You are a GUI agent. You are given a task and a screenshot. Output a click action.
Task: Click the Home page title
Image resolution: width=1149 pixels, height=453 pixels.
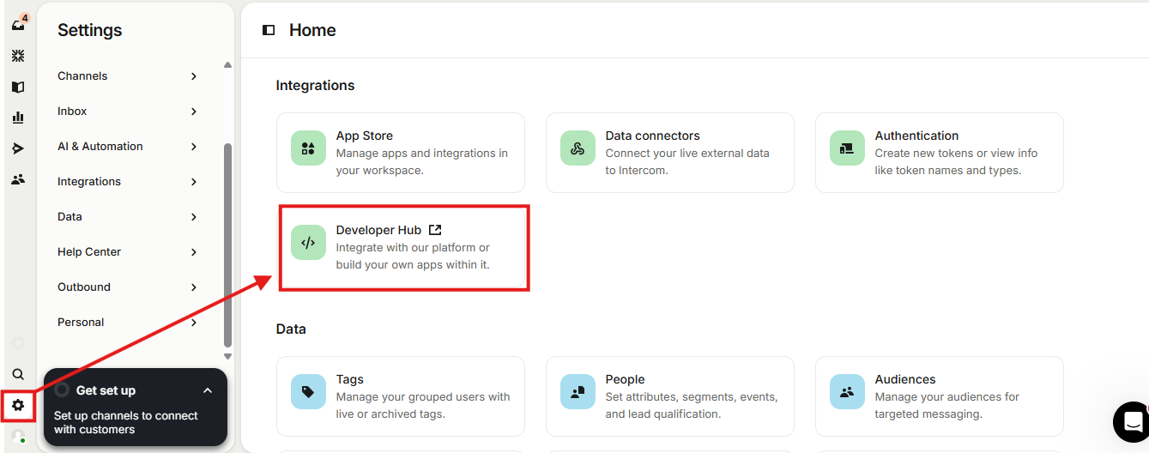(312, 30)
